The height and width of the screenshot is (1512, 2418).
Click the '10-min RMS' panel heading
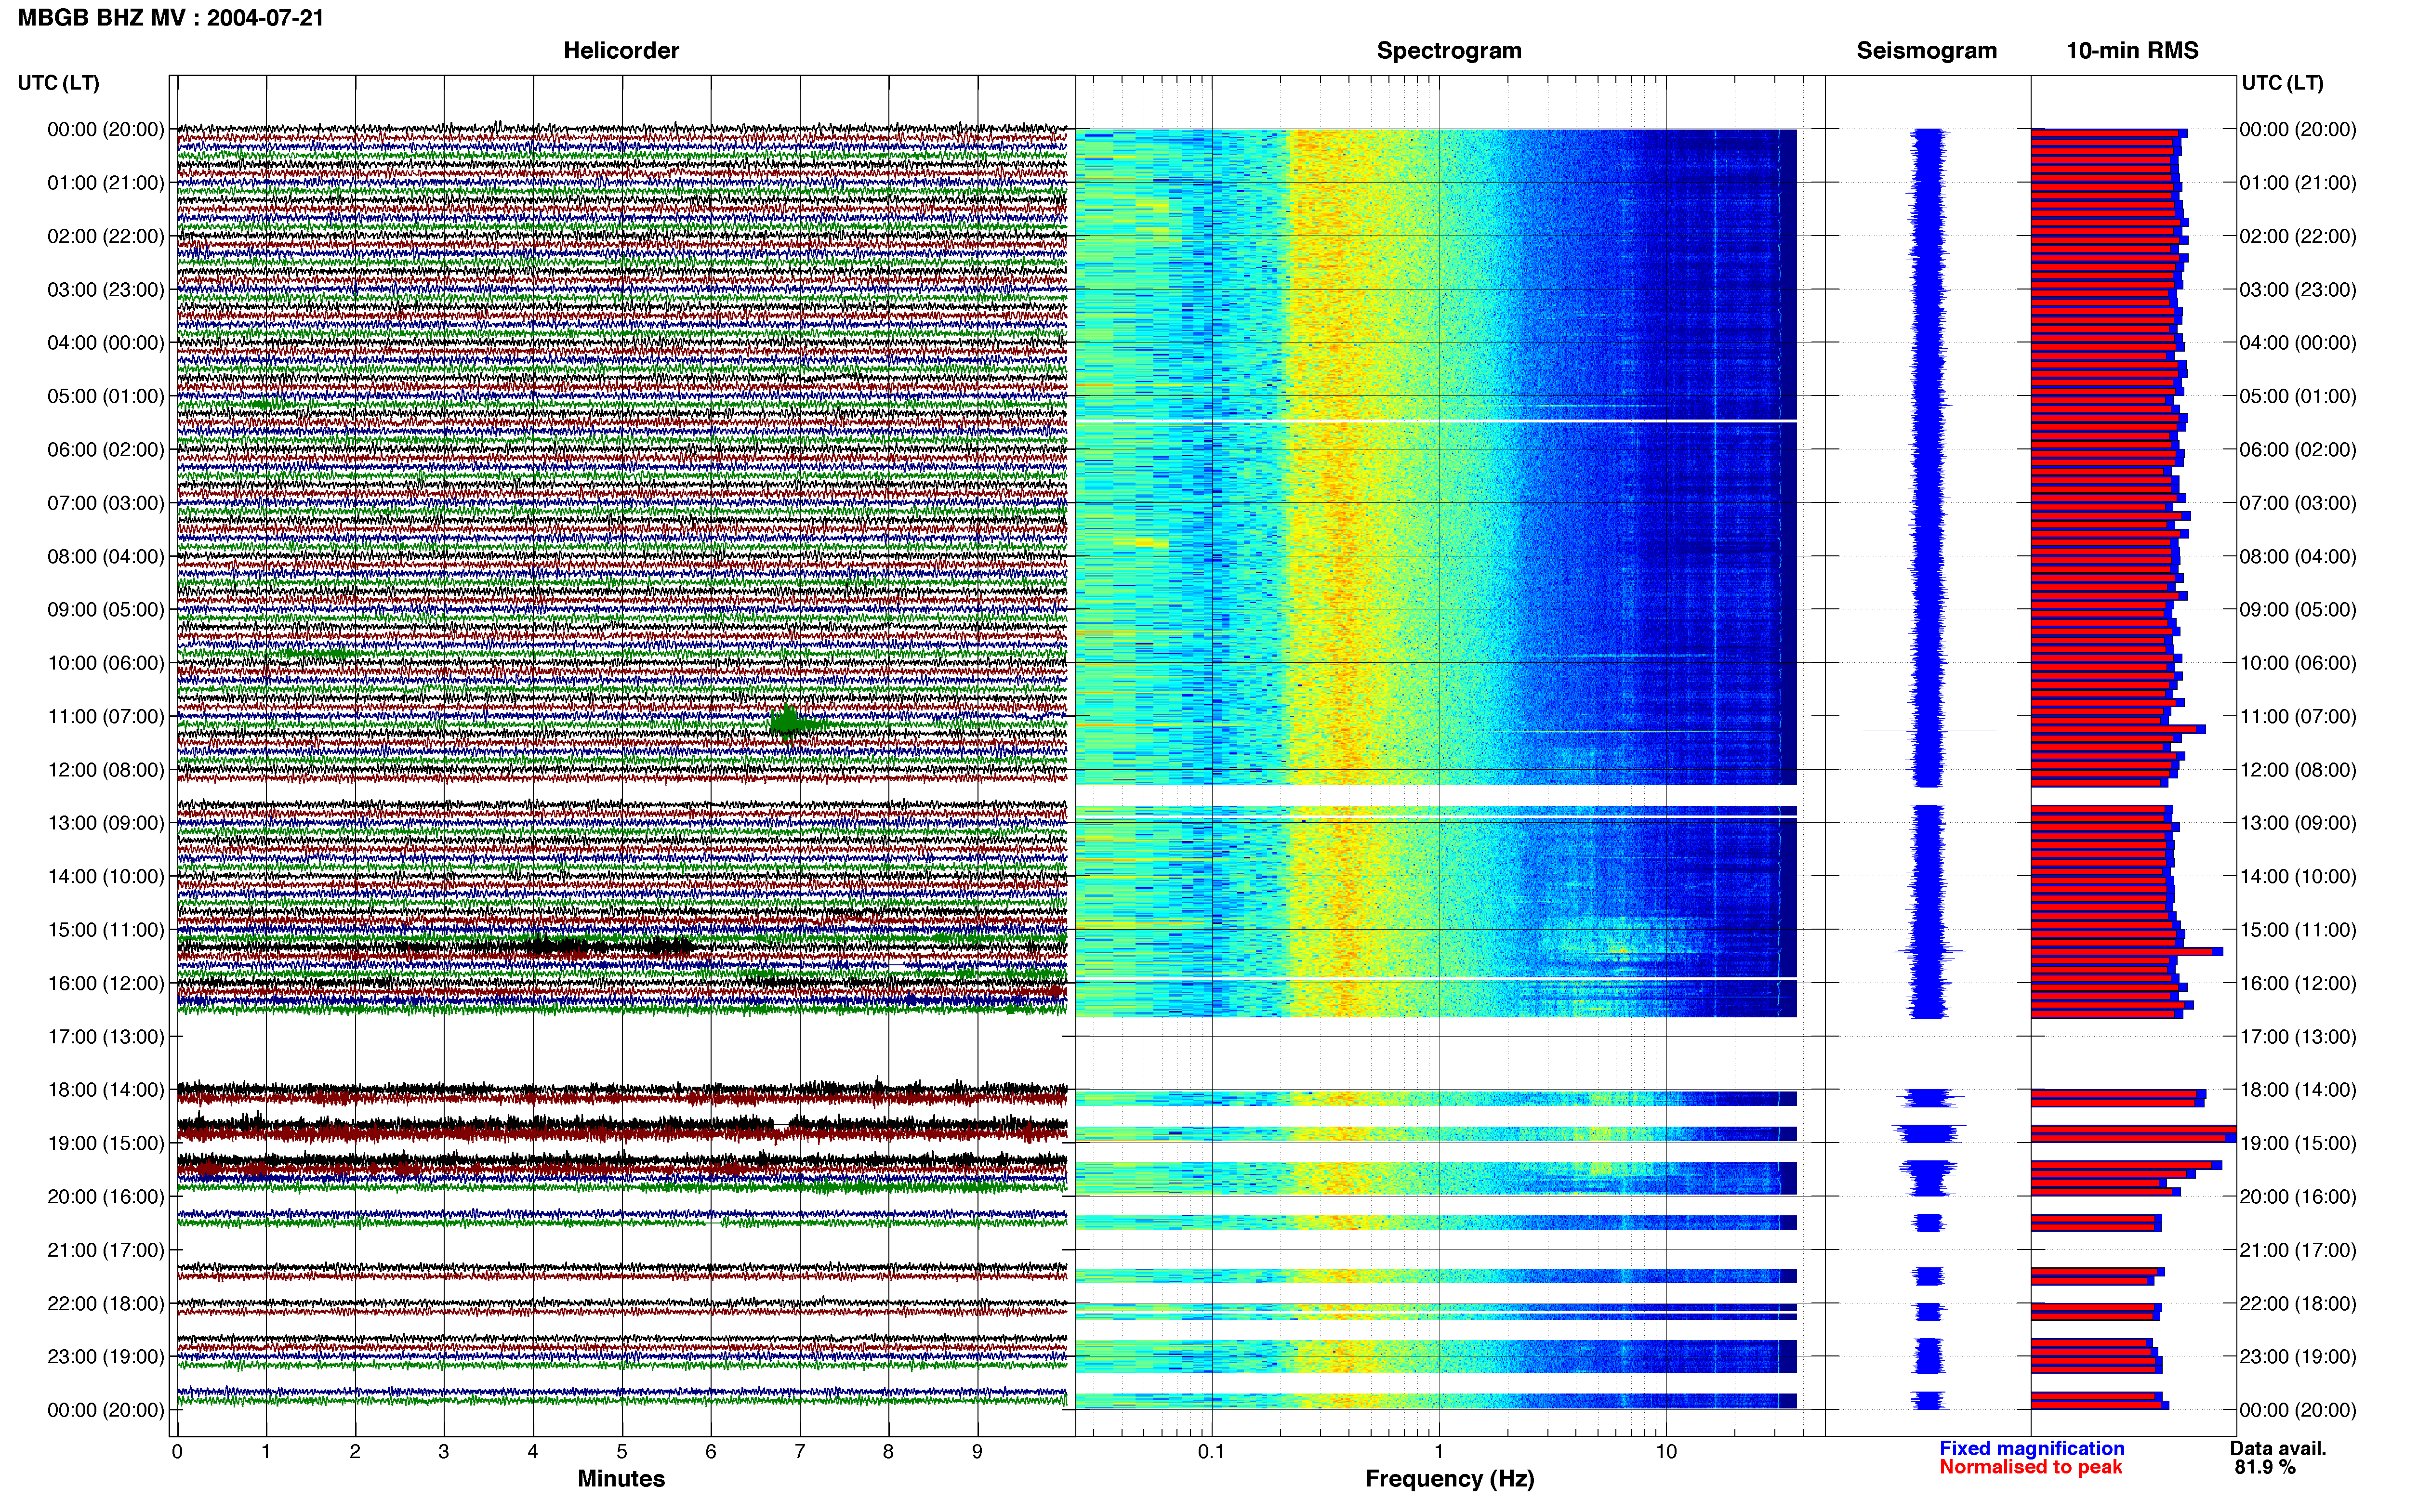[2132, 50]
